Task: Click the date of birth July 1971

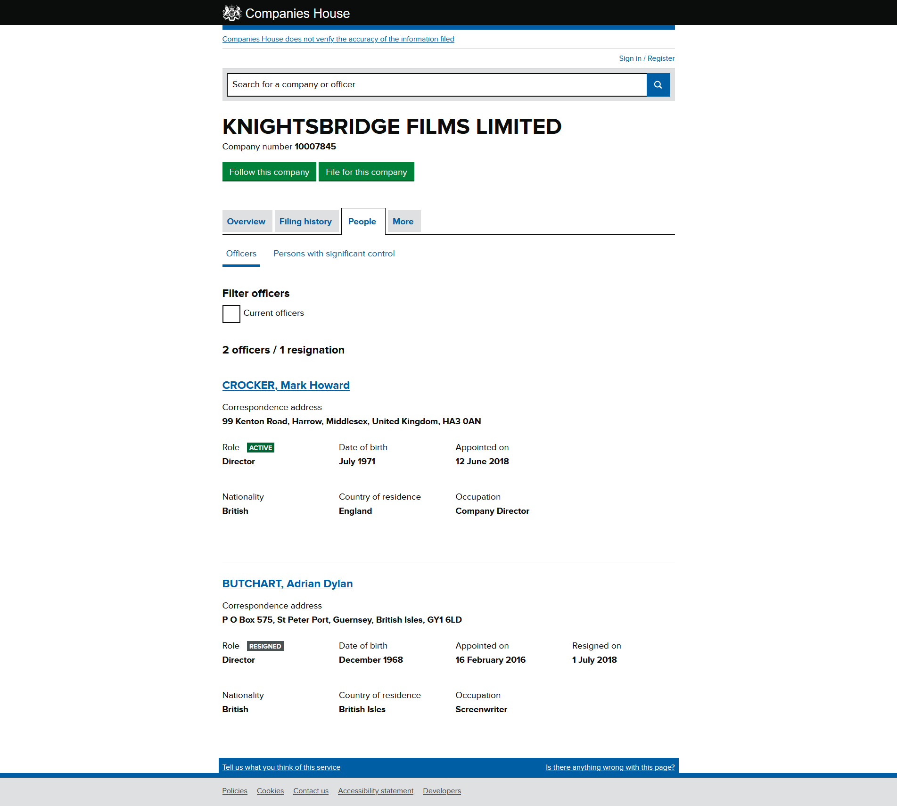Action: click(357, 461)
